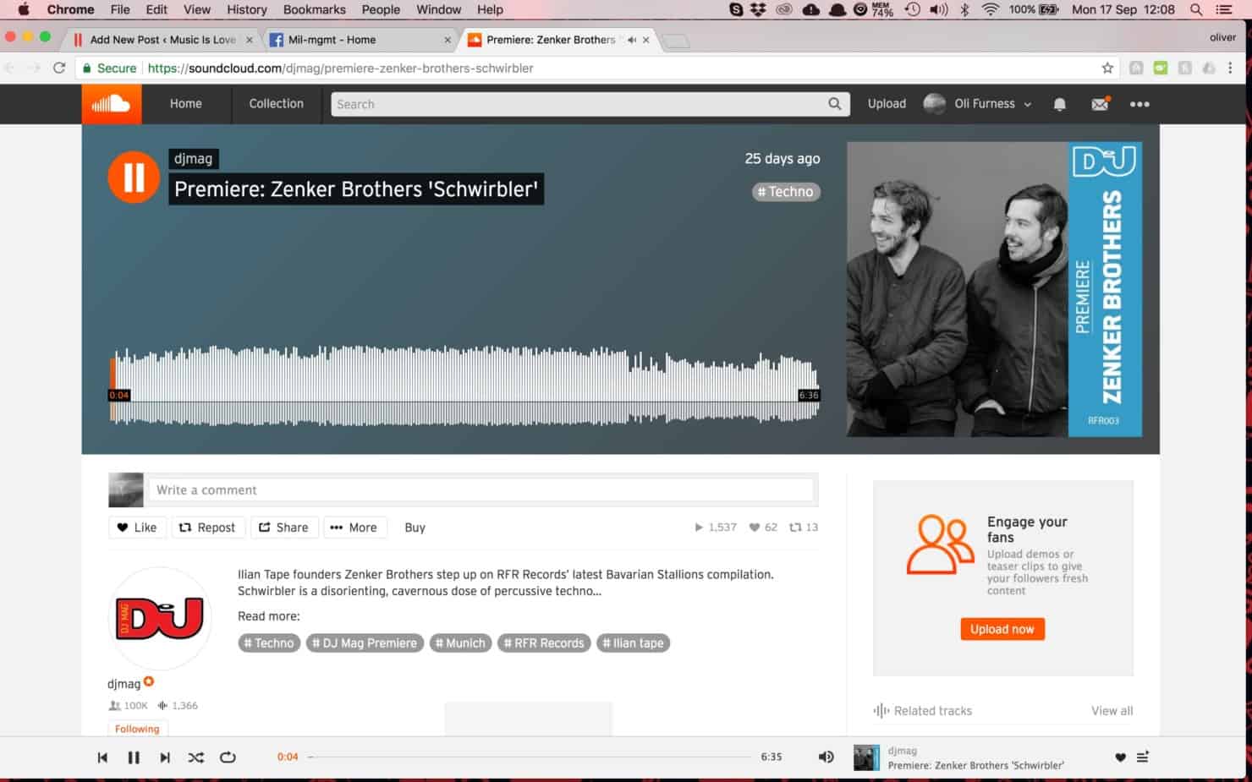1252x782 pixels.
Task: Skip to previous track in the bottom player
Action: coord(102,757)
